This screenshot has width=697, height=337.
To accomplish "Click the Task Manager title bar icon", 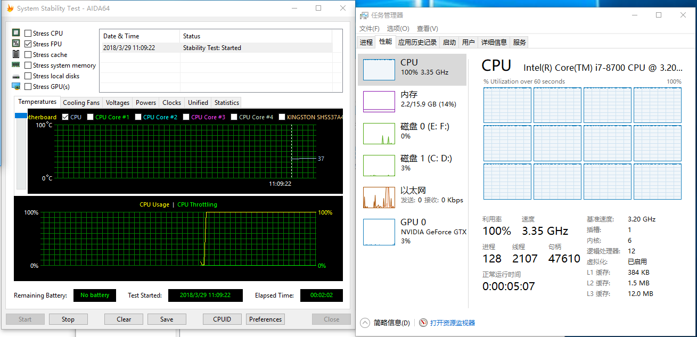I will pos(364,15).
